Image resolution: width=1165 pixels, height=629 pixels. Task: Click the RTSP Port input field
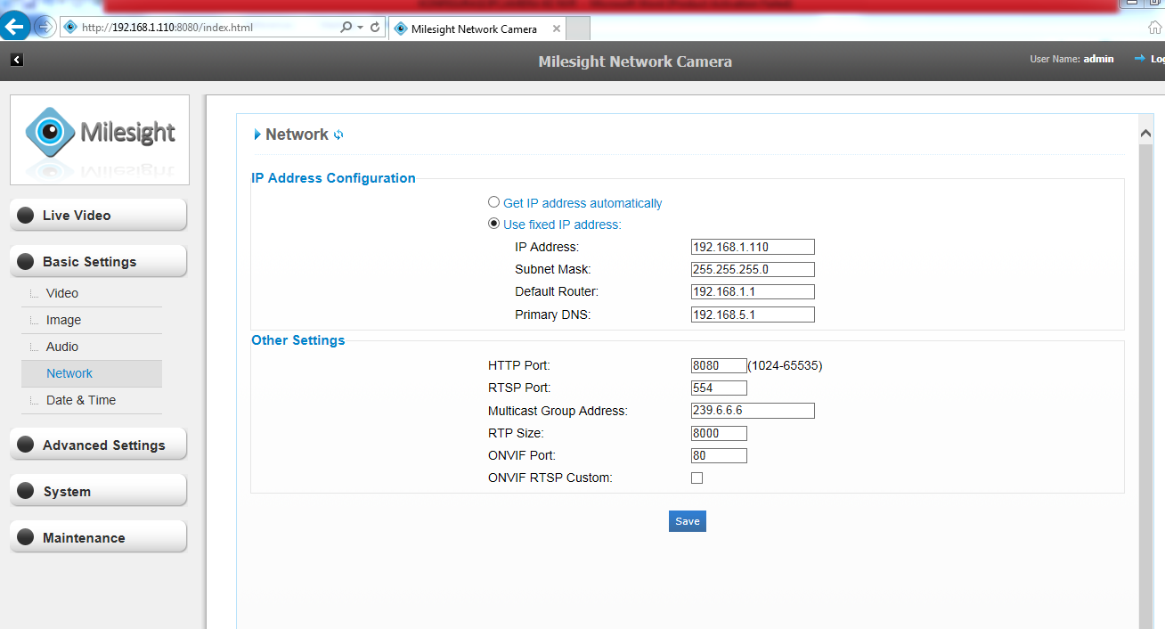point(719,388)
